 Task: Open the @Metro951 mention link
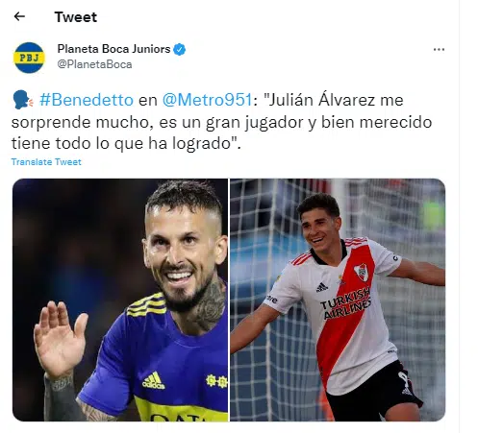tap(208, 100)
